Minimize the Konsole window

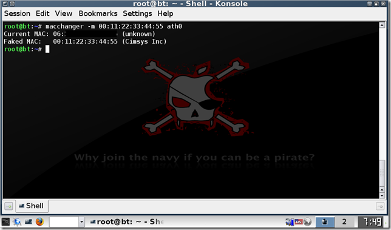(x=370, y=4)
